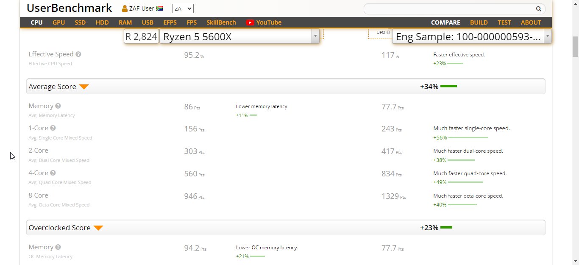
Task: Click the 303 Pts 2-Core value
Action: 194,151
